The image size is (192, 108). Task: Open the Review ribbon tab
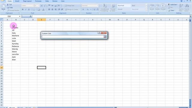(x=55, y=1)
